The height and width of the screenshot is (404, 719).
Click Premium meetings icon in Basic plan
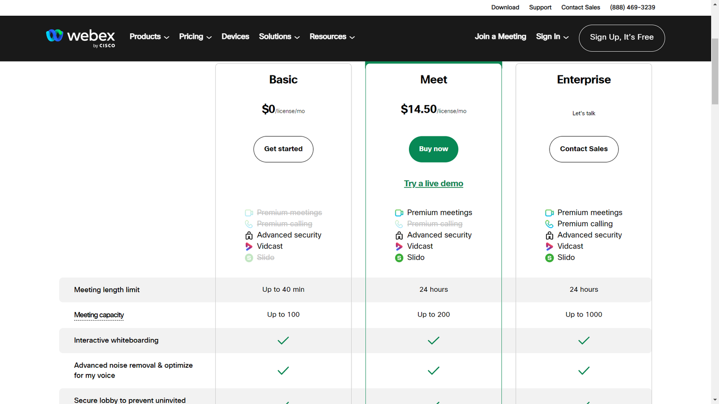click(249, 213)
